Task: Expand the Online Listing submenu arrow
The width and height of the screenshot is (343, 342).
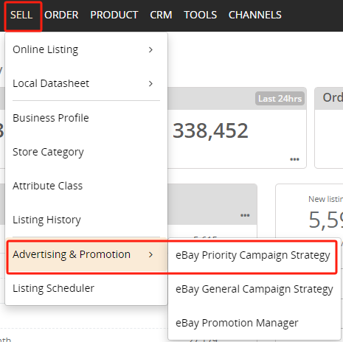Action: point(150,50)
